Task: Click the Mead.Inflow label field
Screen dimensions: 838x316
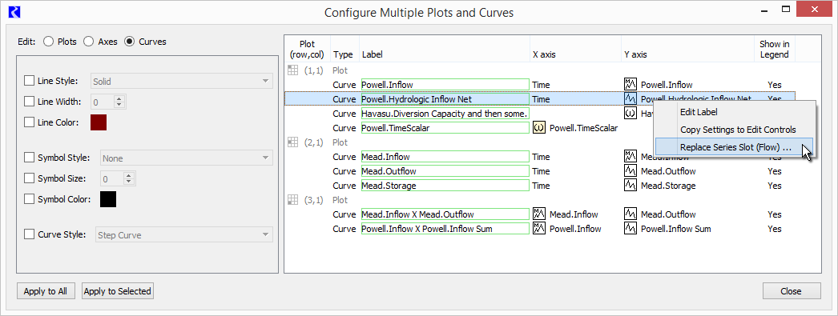Action: [445, 156]
